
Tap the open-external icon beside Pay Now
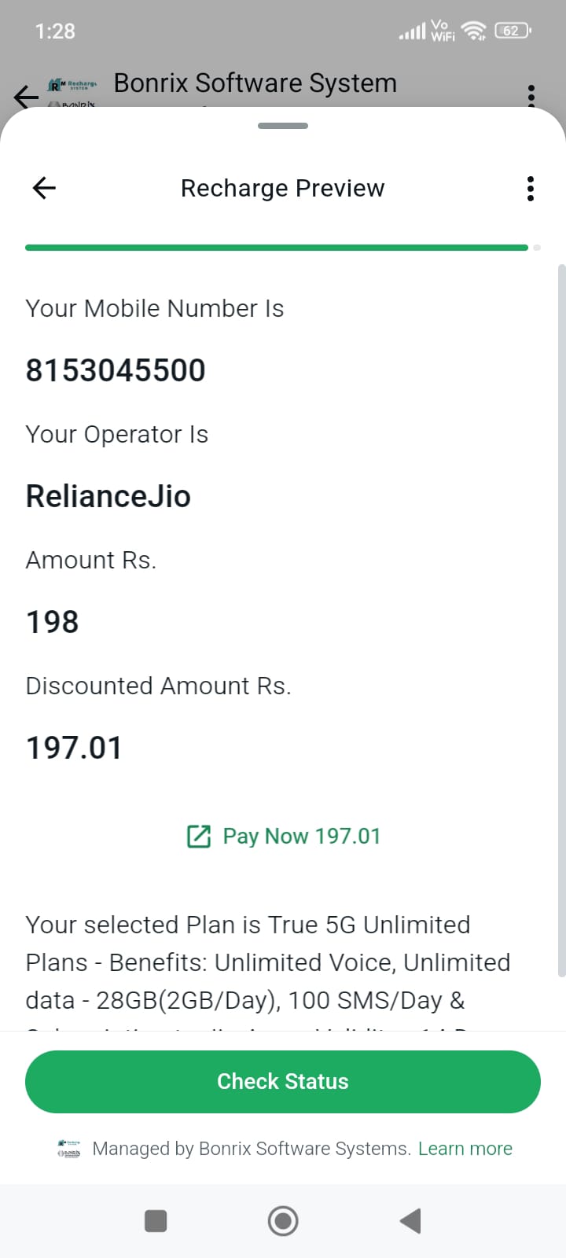(x=199, y=836)
